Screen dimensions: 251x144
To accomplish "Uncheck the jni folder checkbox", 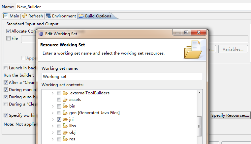I will tap(59, 119).
